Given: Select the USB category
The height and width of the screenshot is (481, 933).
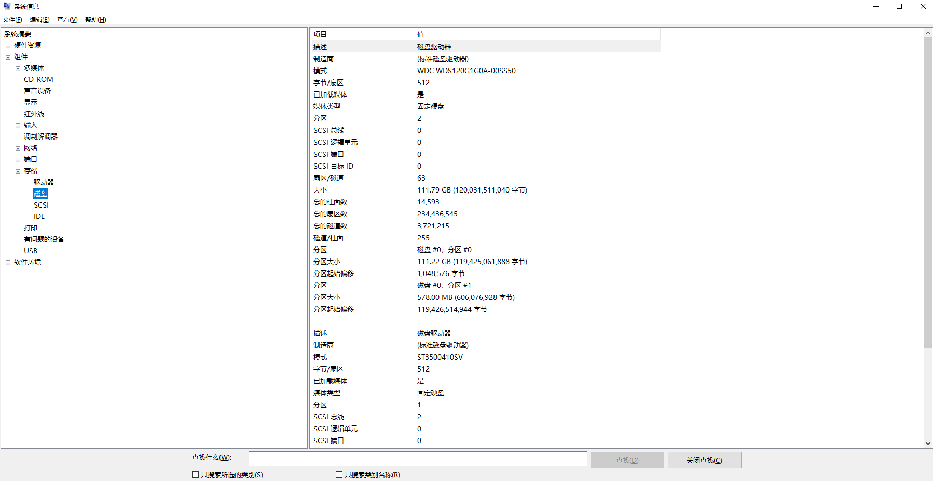Looking at the screenshot, I should (31, 250).
